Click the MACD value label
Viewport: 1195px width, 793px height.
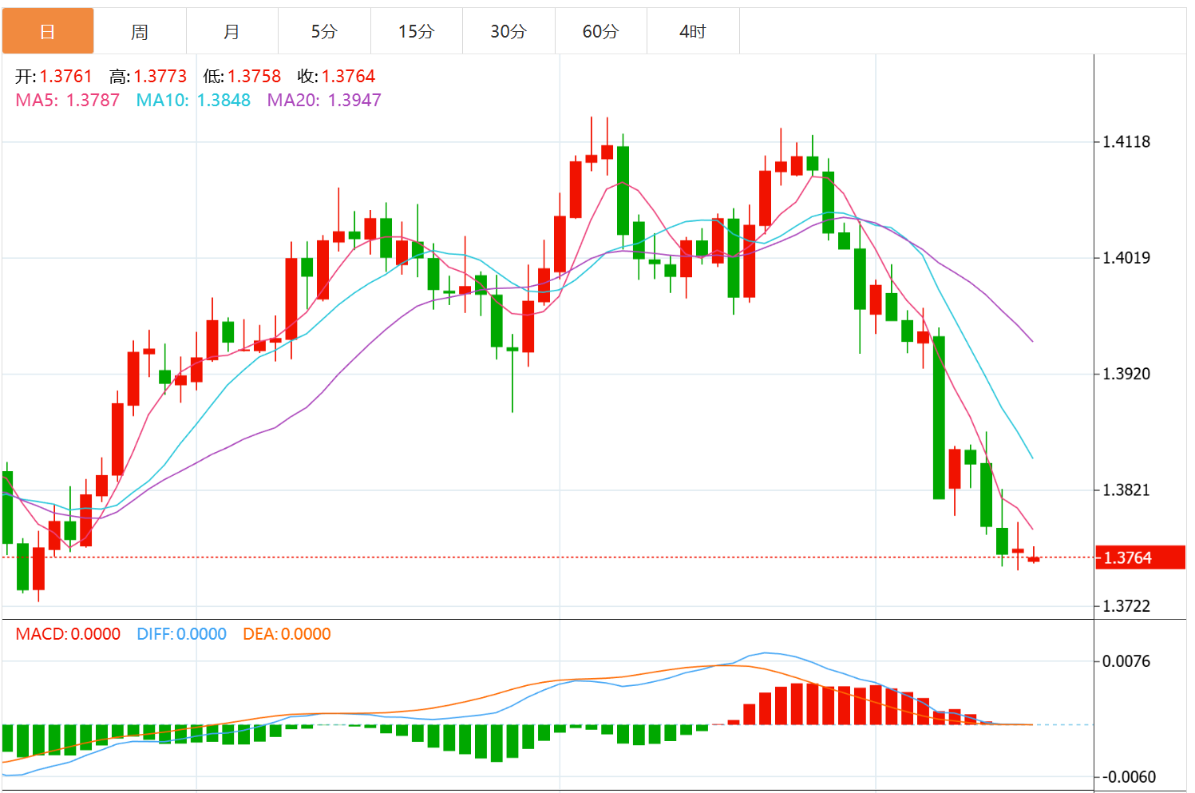68,634
